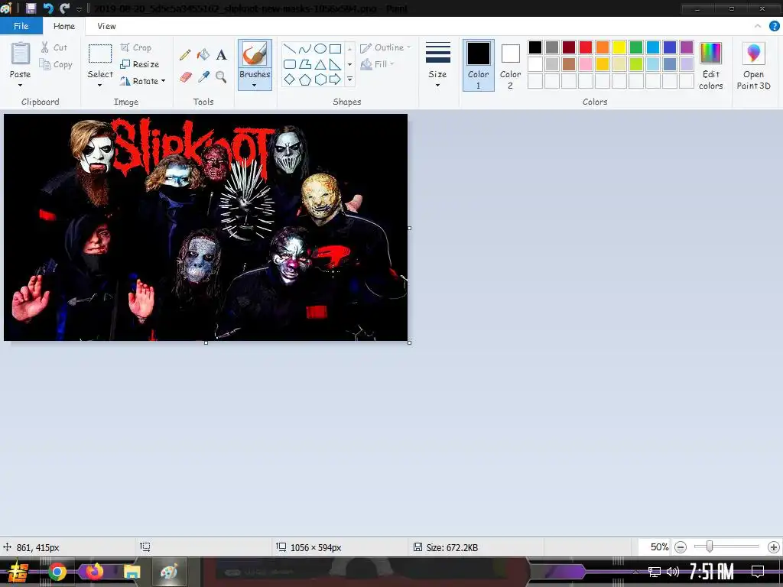This screenshot has width=783, height=587.
Task: Expand the Select dropdown arrow
Action: (100, 85)
